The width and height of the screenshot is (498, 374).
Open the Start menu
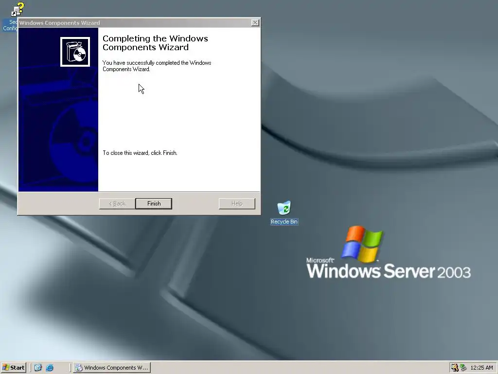(x=13, y=368)
